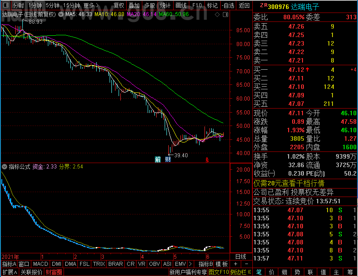Open the 财富圈 tab
358x277 pixels.
click(54, 272)
